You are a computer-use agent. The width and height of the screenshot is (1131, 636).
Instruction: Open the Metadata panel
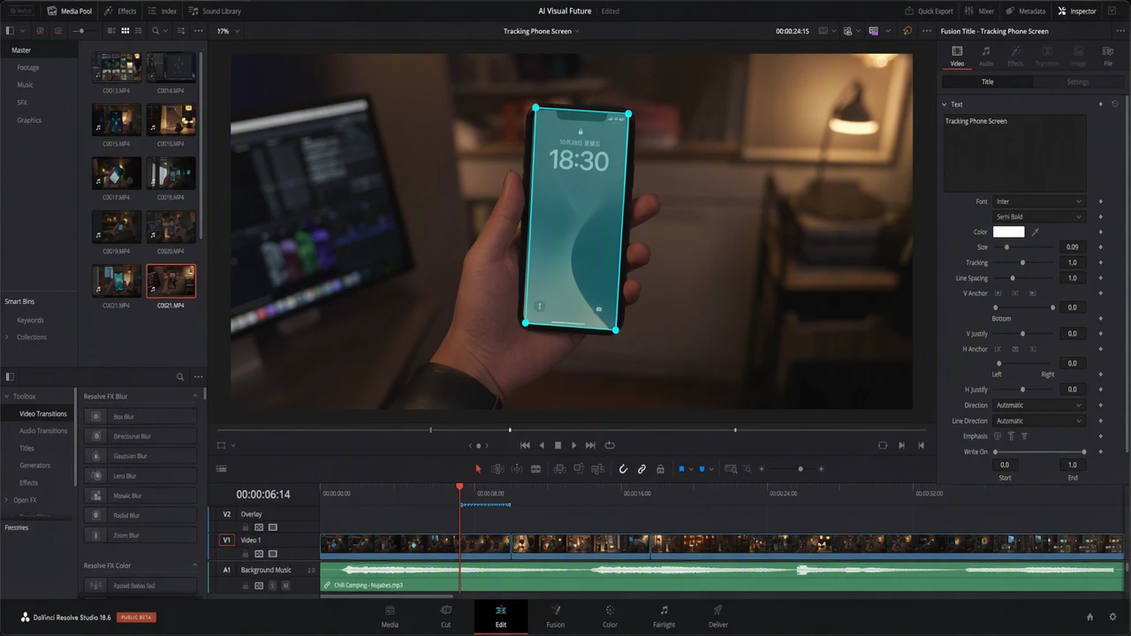pyautogui.click(x=1025, y=11)
